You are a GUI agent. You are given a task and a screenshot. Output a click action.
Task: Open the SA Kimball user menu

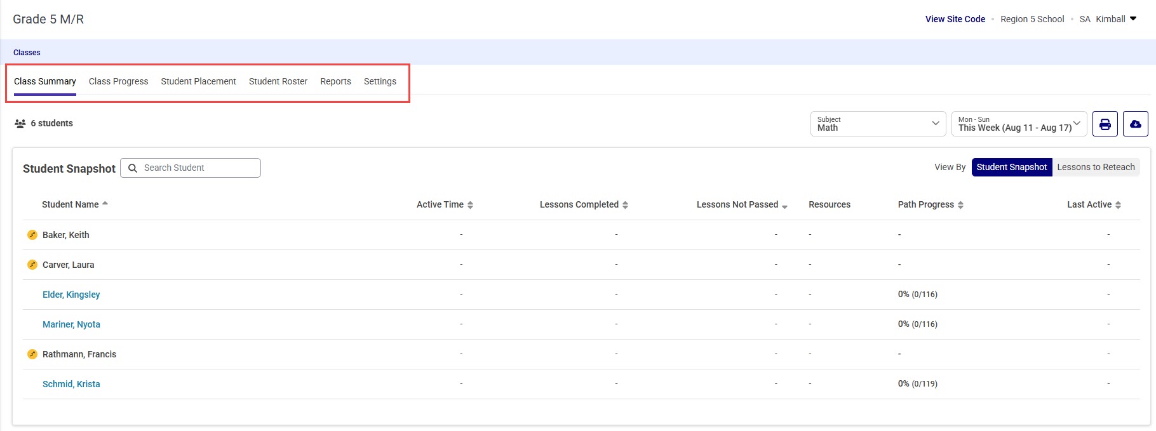1108,19
